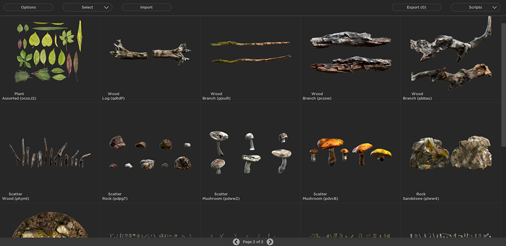
Task: Go to previous page arrow
Action: pyautogui.click(x=236, y=242)
